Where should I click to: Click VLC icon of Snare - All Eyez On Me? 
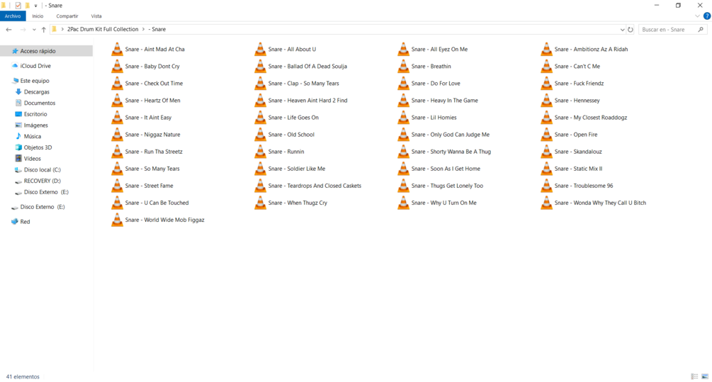tap(403, 49)
